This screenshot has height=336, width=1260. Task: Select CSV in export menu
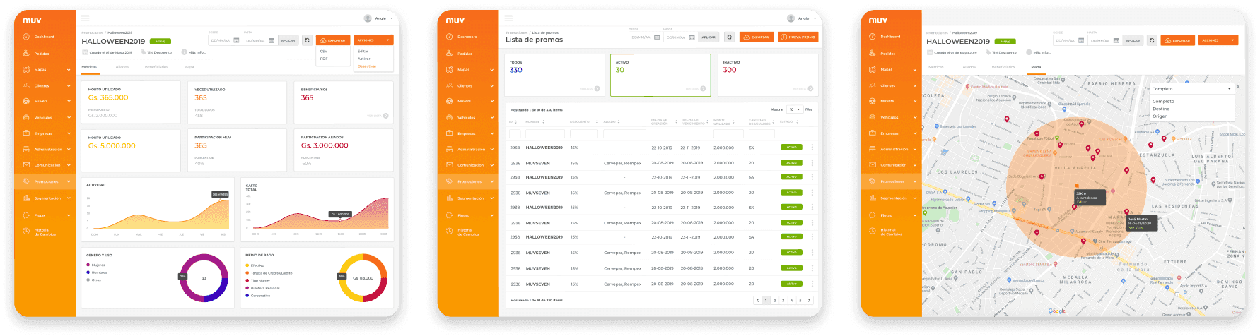tap(324, 51)
